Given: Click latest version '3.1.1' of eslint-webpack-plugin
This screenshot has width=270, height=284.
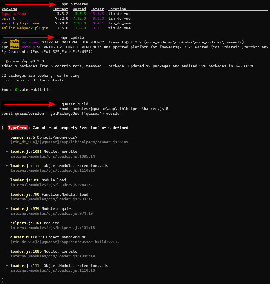Looking at the screenshot, I should (x=98, y=28).
